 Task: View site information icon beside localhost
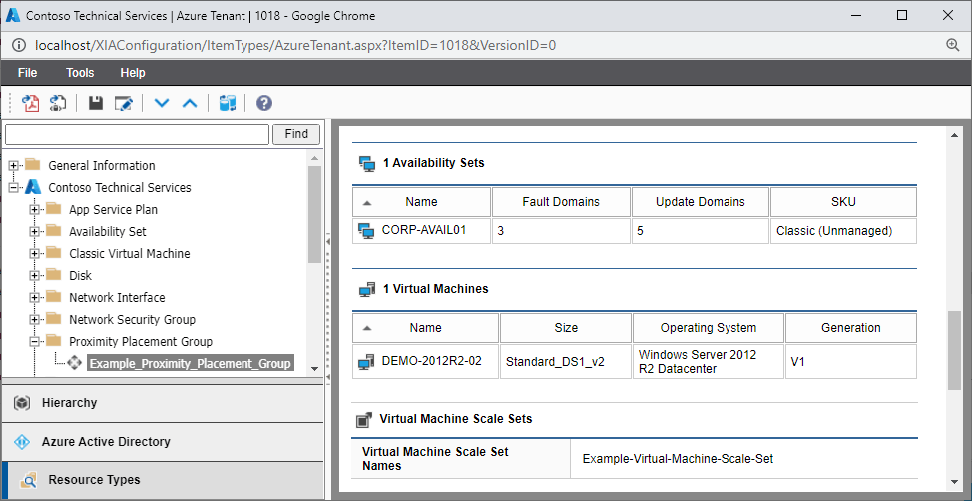(19, 45)
